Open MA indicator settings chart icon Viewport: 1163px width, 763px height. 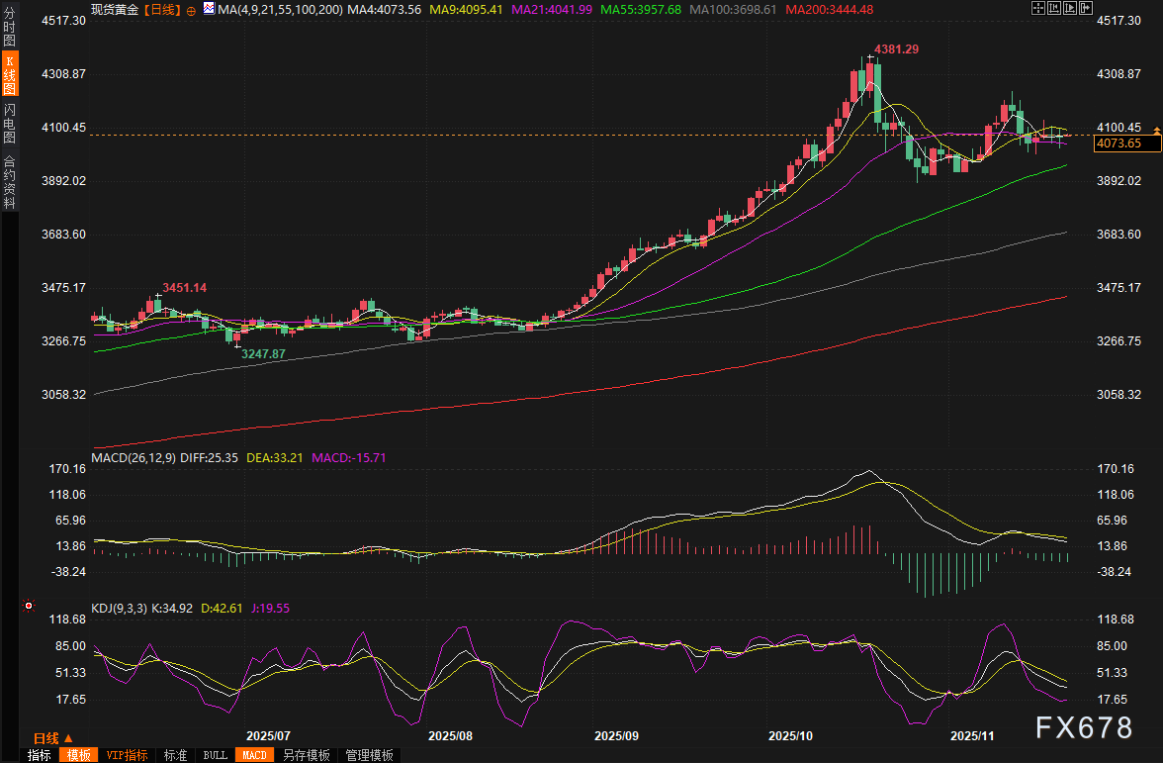(x=209, y=9)
